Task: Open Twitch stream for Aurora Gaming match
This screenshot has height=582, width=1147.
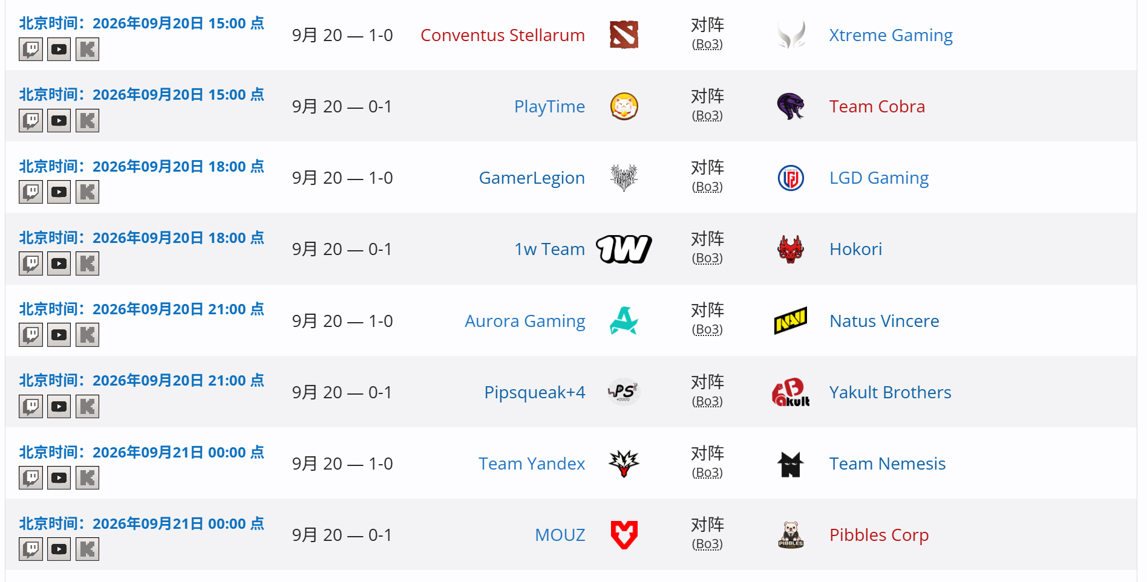Action: pos(31,335)
